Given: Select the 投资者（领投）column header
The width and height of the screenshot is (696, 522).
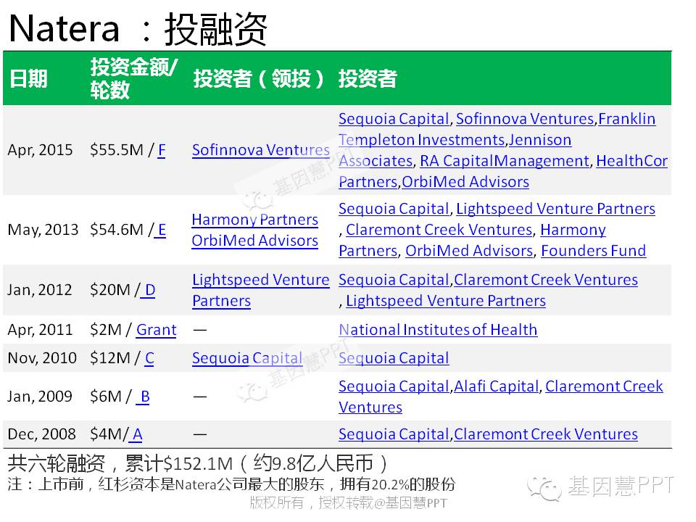Looking at the screenshot, I should (x=260, y=79).
